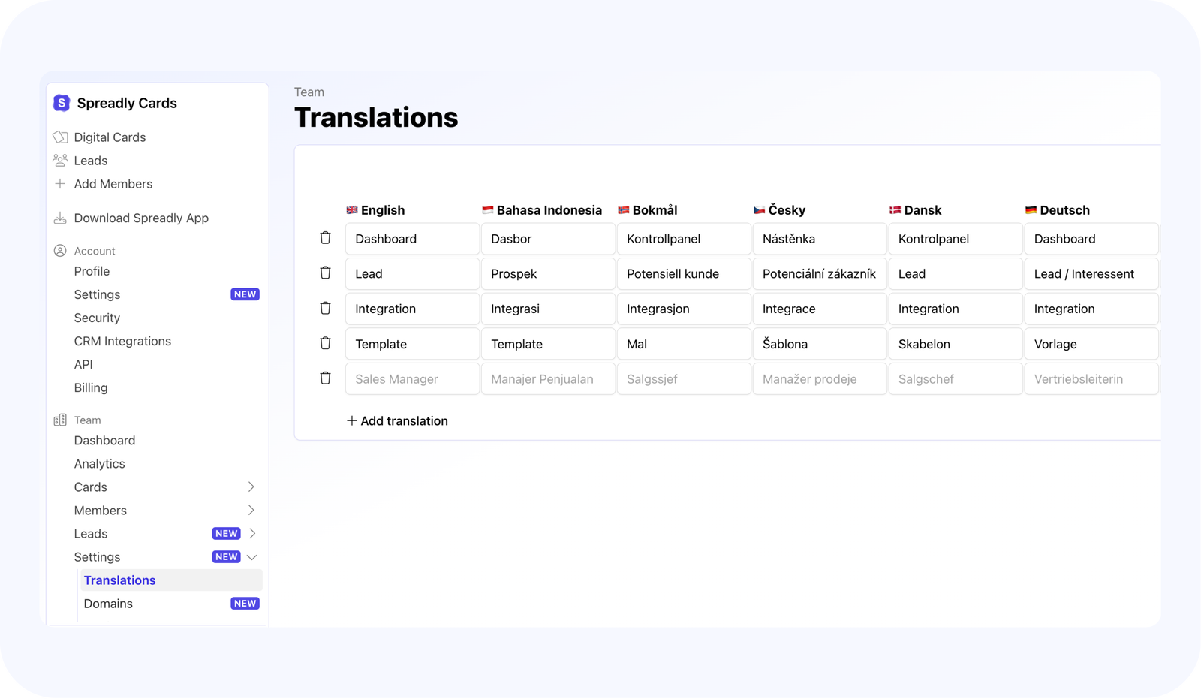Open the Analytics page
This screenshot has height=699, width=1201.
(x=99, y=464)
